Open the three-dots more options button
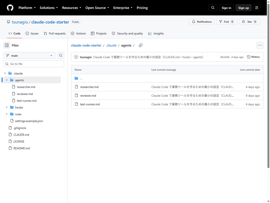The image size is (270, 203). 260,45
